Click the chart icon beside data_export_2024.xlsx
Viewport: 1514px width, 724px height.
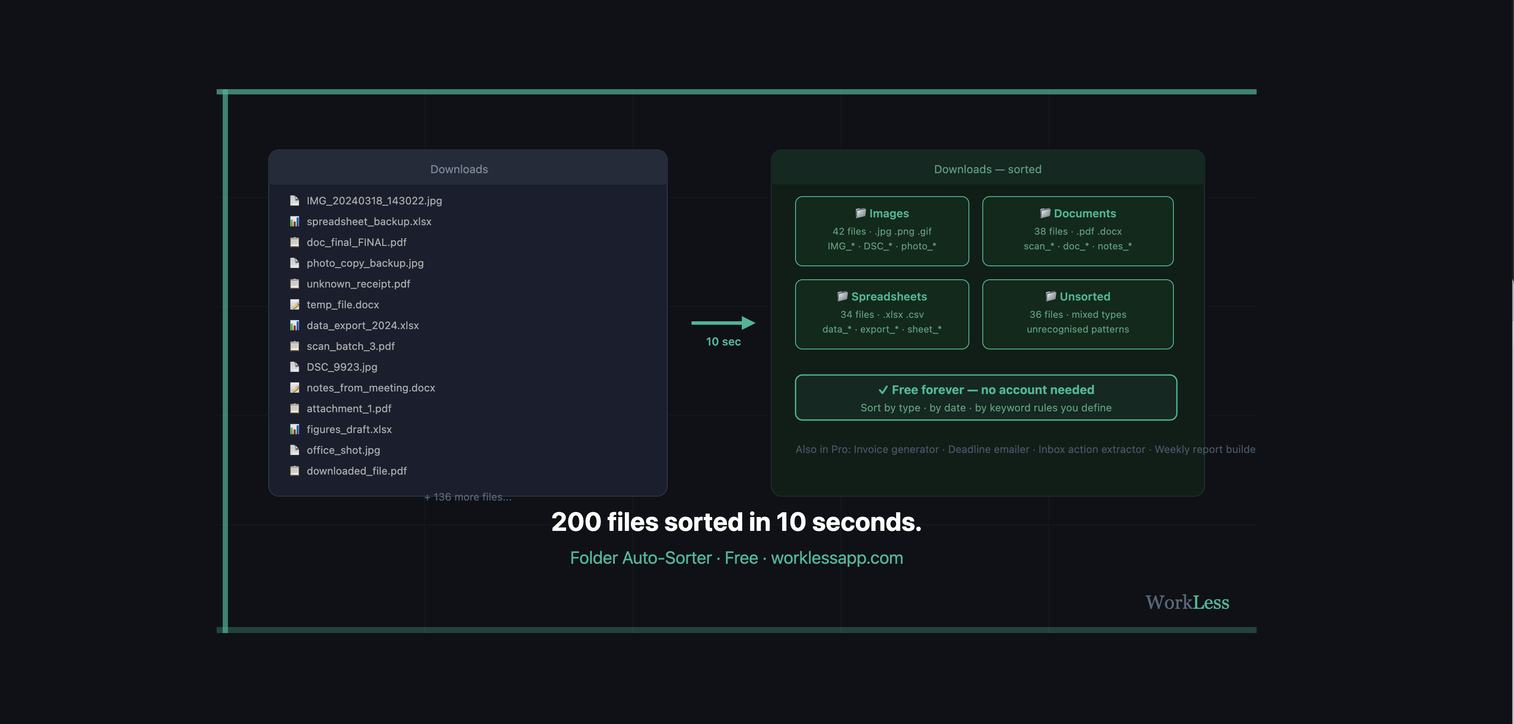tap(295, 325)
